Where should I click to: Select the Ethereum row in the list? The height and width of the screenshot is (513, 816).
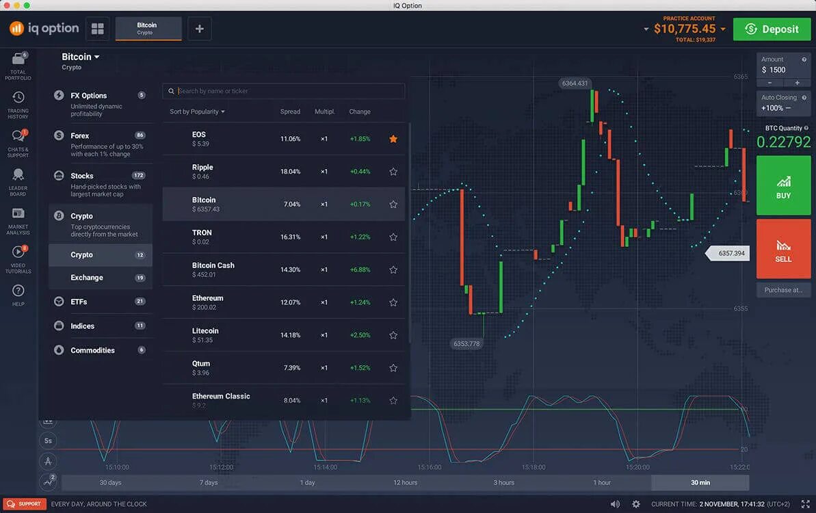pyautogui.click(x=284, y=302)
